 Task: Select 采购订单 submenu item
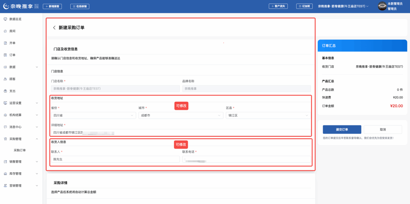pyautogui.click(x=20, y=150)
